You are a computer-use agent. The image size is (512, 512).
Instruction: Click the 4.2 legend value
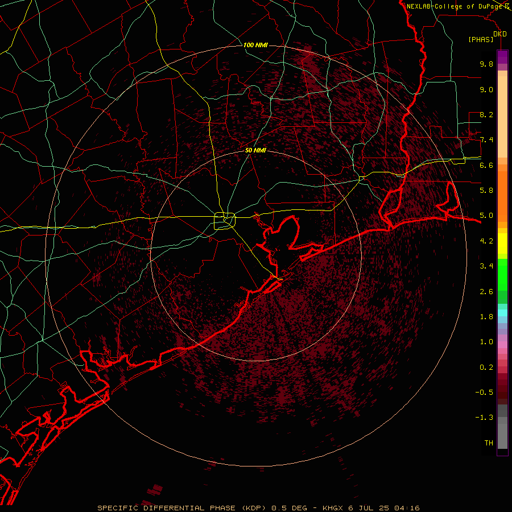click(486, 241)
